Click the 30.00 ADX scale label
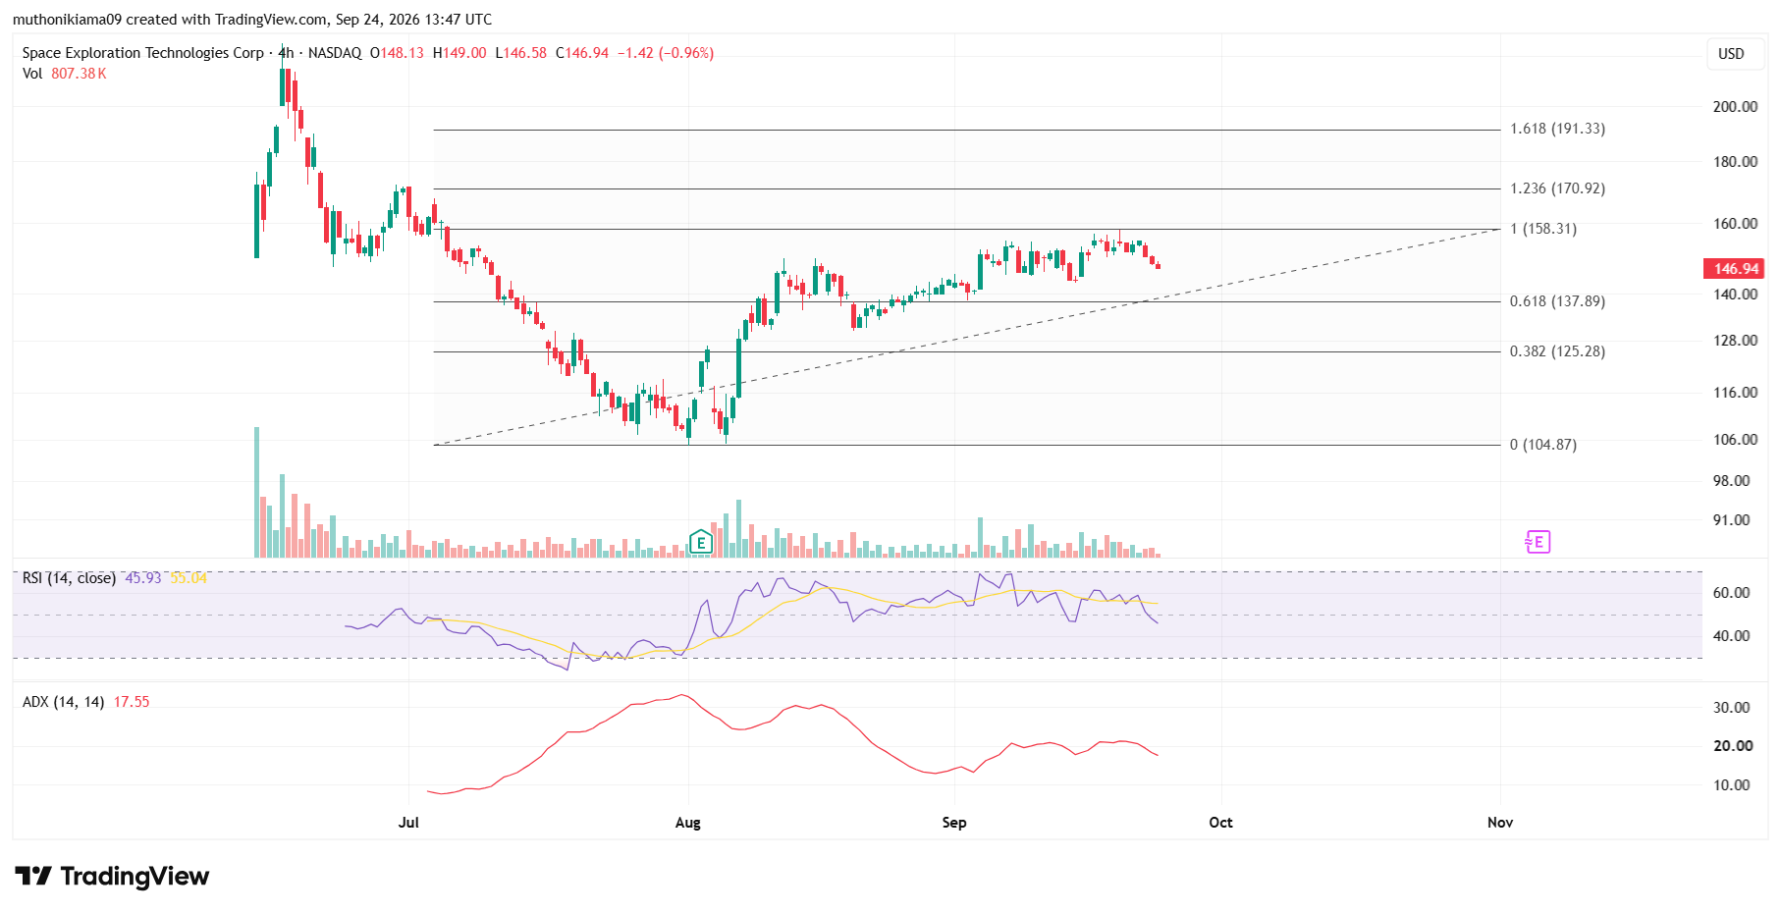Viewport: 1781px width, 913px height. tap(1732, 708)
